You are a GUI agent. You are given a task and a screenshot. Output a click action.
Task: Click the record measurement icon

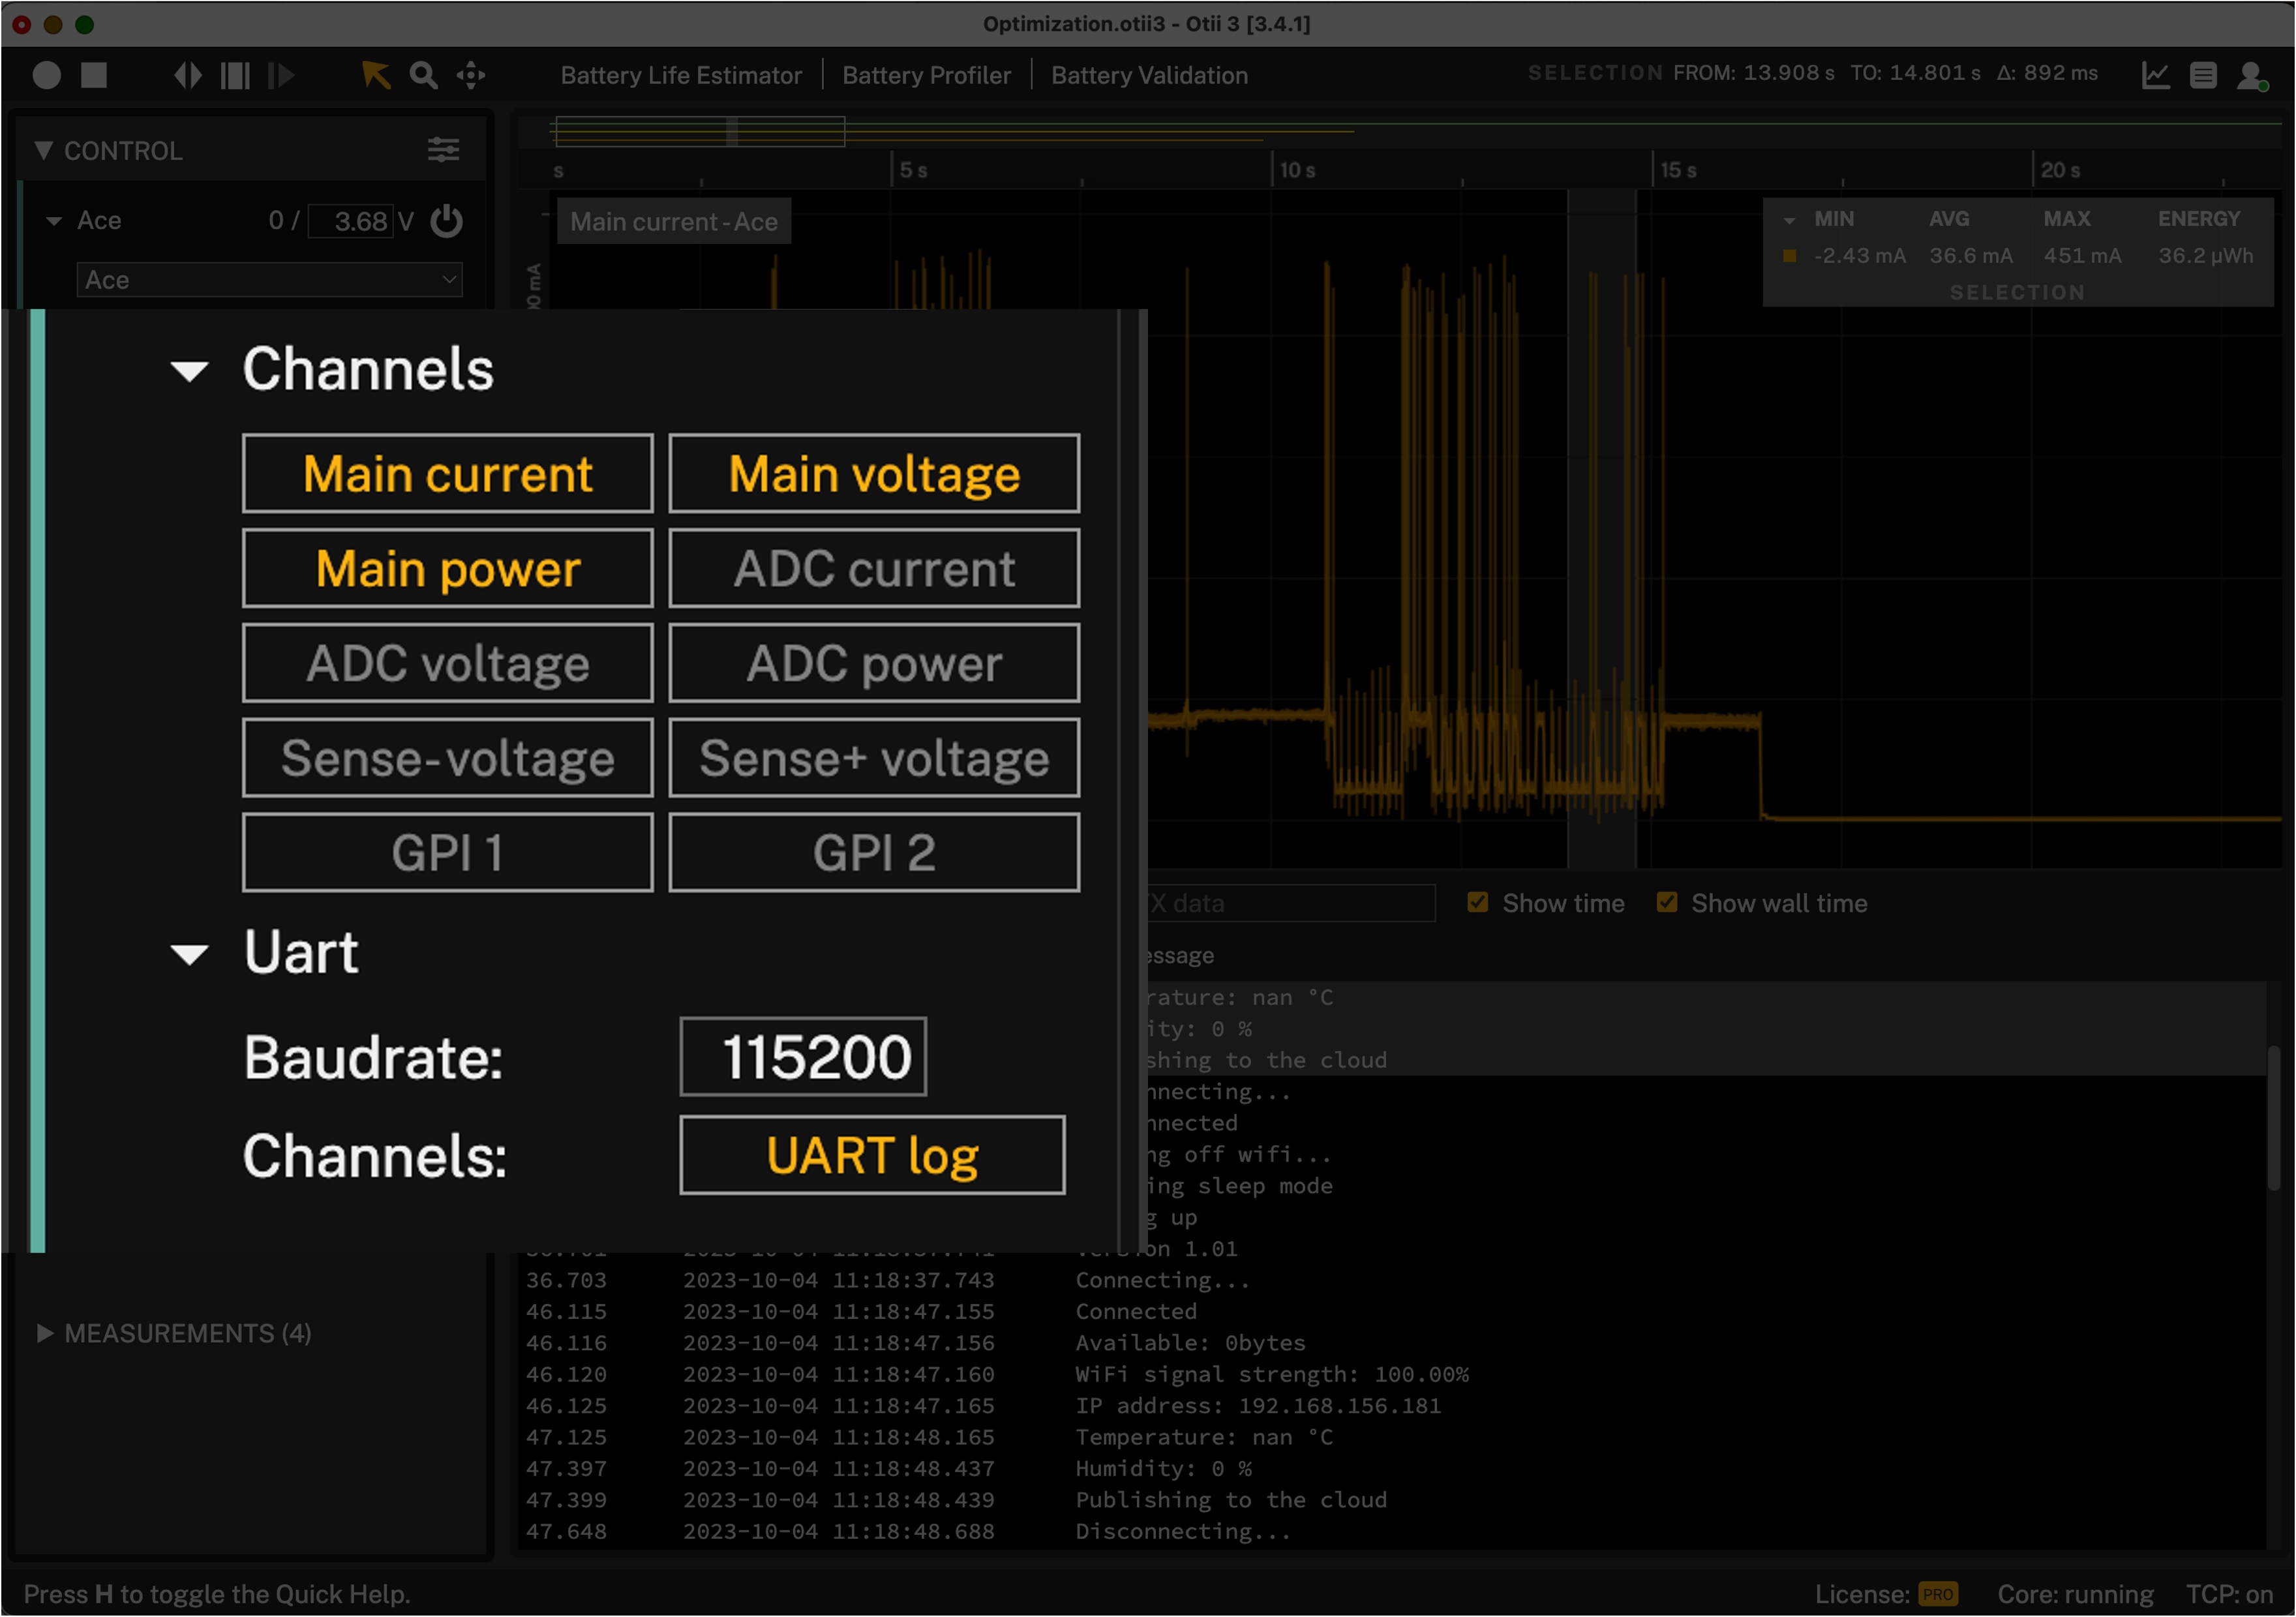point(46,75)
